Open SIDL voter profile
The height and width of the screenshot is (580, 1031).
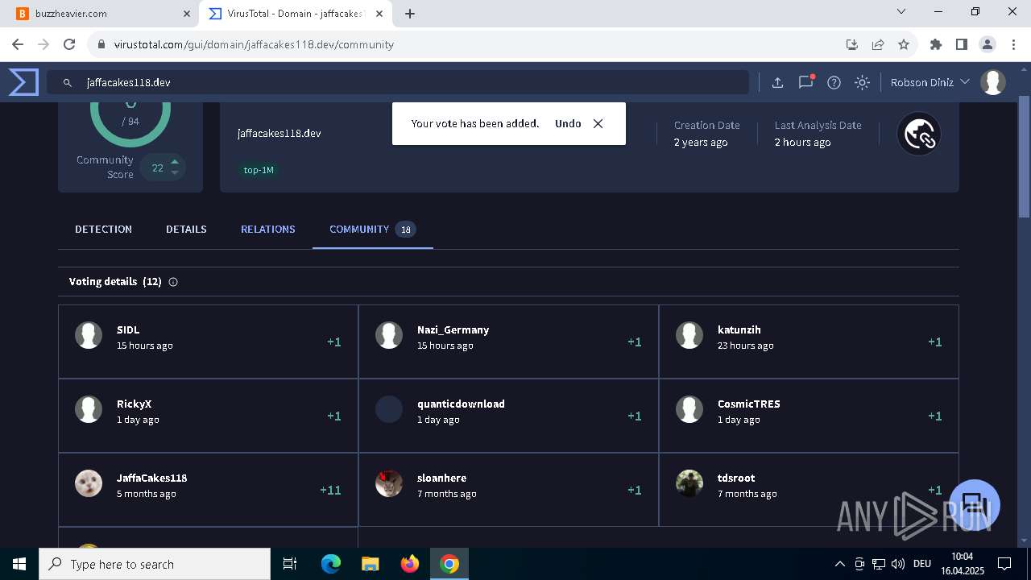pyautogui.click(x=128, y=329)
